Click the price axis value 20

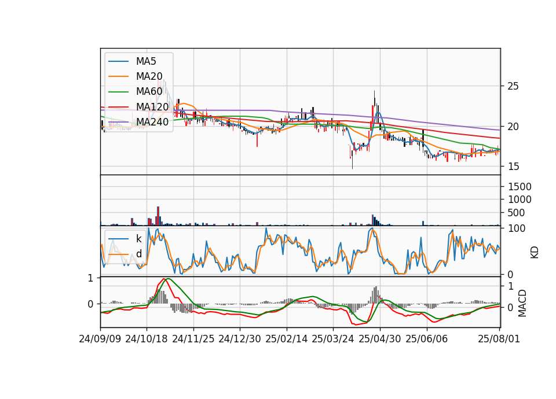pos(513,127)
